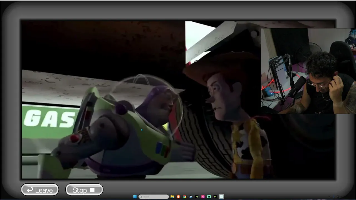
Task: Open the Windows Start menu
Action: coord(135,197)
